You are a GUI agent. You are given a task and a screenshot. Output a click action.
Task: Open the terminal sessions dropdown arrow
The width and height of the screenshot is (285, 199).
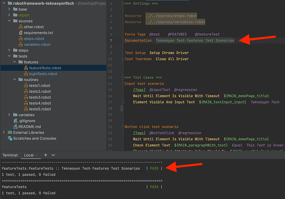(x=53, y=155)
